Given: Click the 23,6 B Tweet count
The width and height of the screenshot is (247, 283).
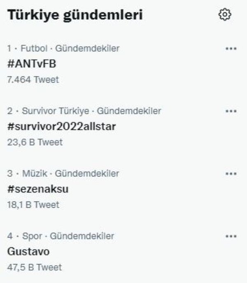Looking at the screenshot, I should pyautogui.click(x=35, y=142).
